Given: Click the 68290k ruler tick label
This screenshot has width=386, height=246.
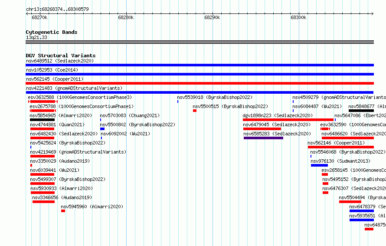Looking at the screenshot, I should pos(212,17).
